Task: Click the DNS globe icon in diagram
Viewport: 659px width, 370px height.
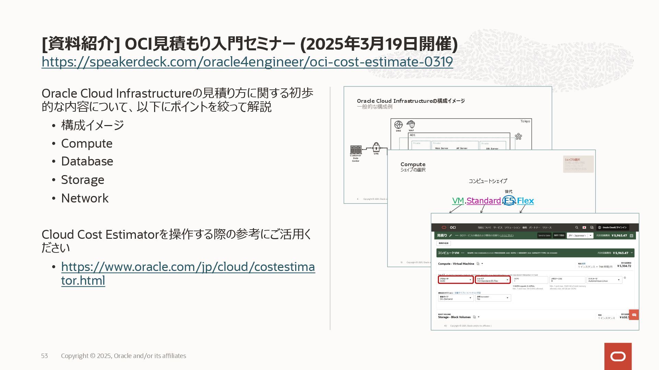Action: click(398, 125)
